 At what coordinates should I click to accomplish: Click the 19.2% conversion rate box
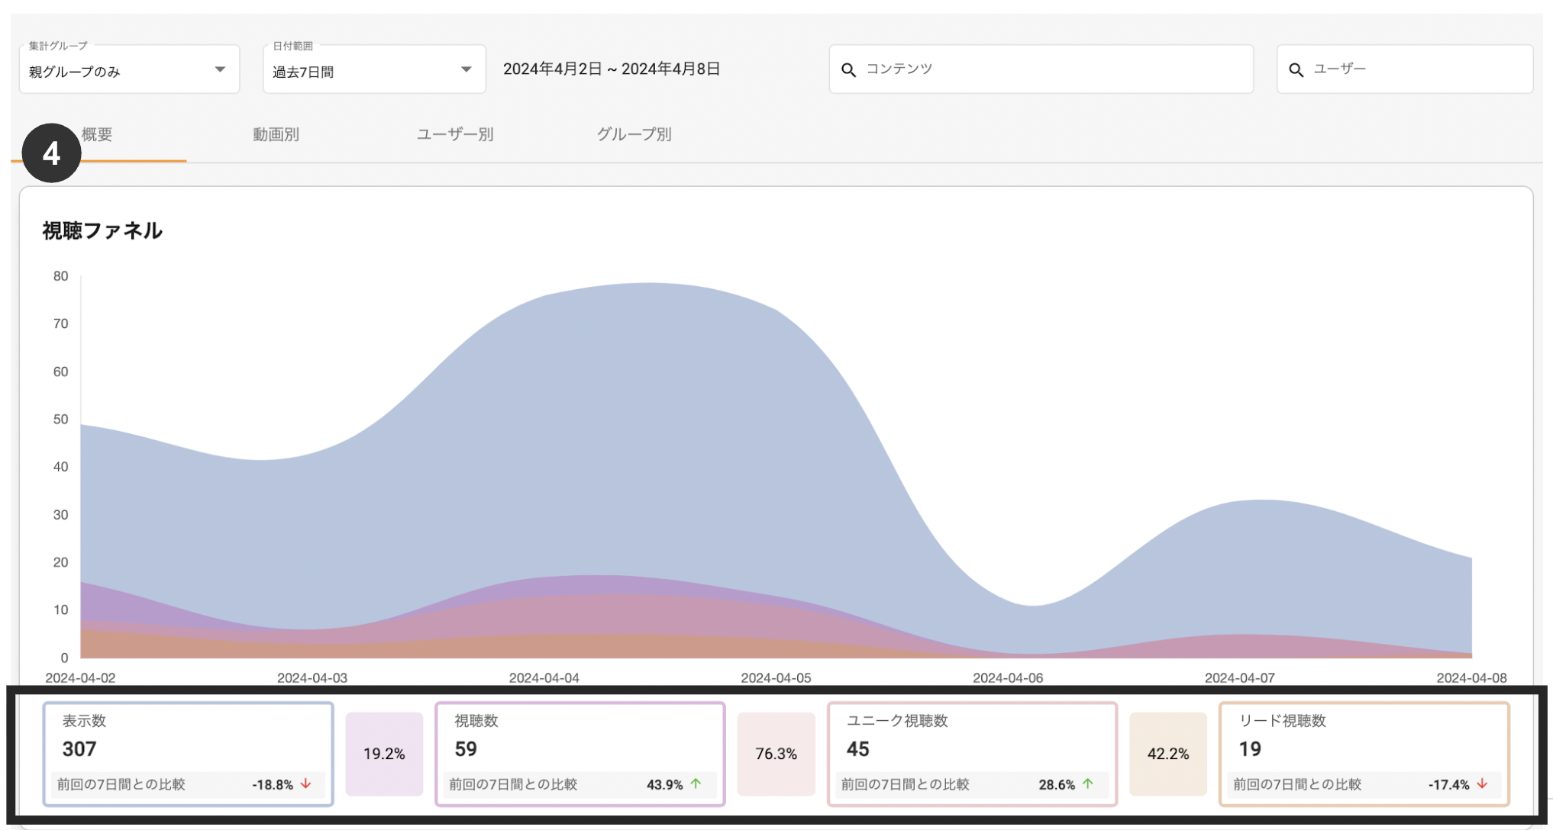[384, 754]
